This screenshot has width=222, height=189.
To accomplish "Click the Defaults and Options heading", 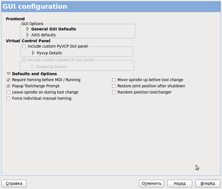I will (x=34, y=74).
